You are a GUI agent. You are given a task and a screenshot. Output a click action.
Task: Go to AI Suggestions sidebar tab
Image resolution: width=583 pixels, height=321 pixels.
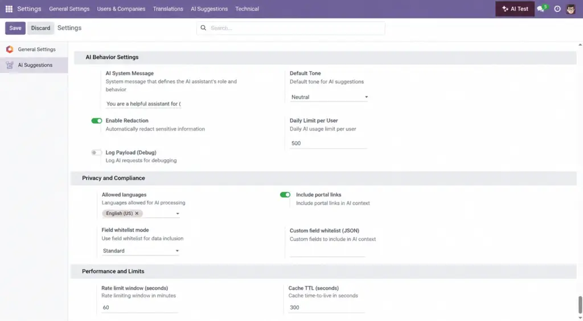pos(34,65)
